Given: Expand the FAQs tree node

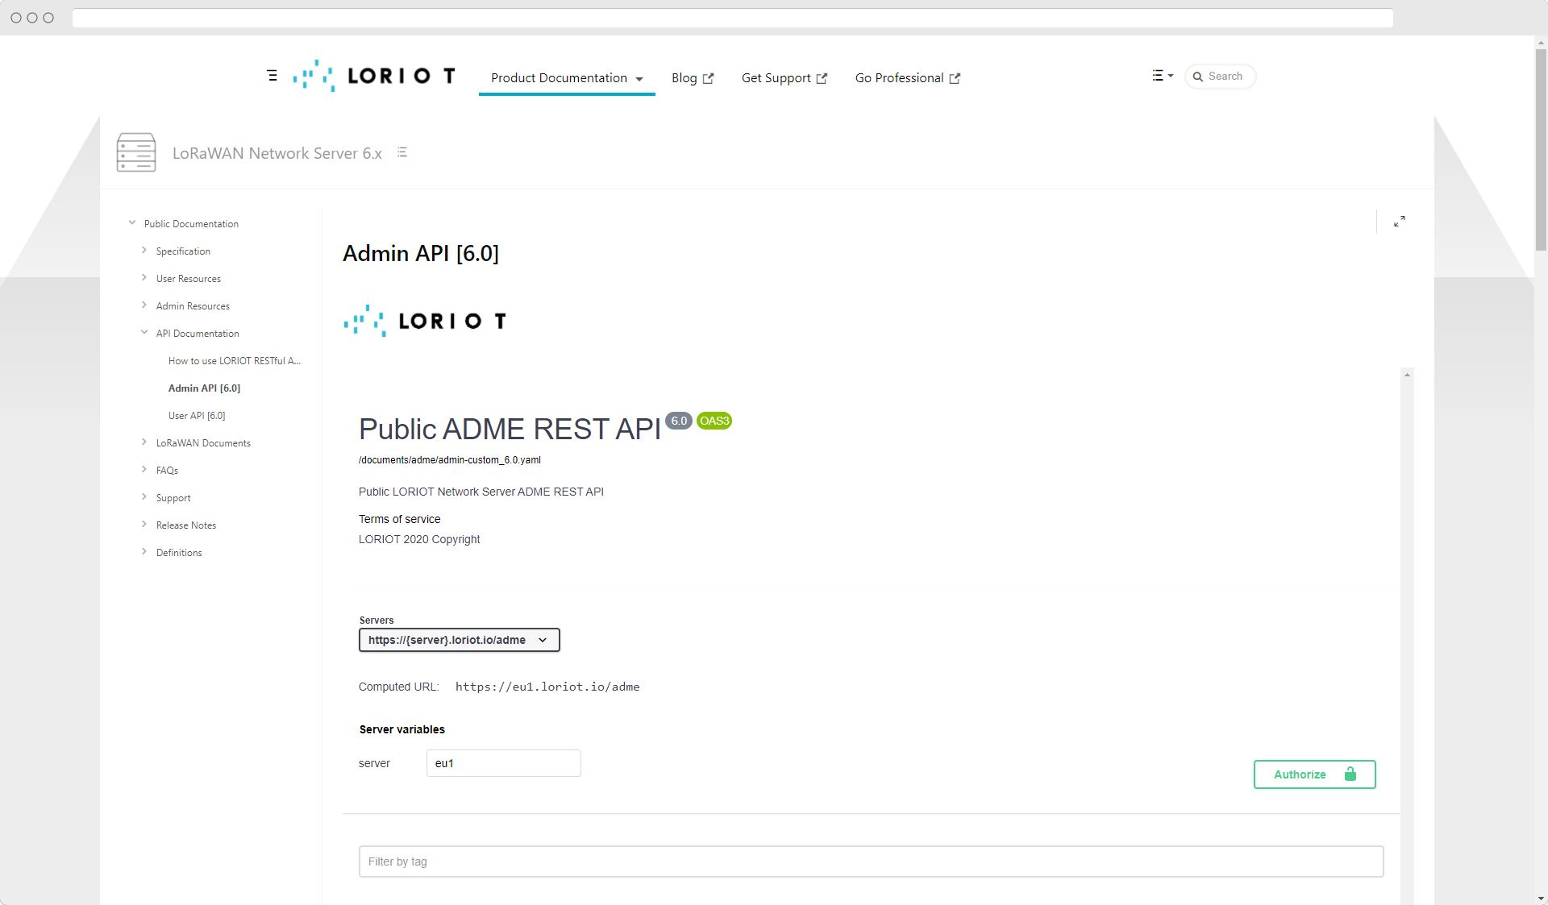Looking at the screenshot, I should pyautogui.click(x=144, y=470).
